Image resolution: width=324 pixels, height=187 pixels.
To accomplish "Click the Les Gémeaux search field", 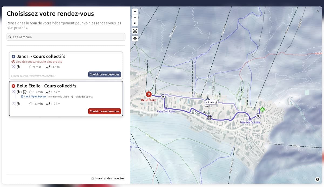I will tap(66, 37).
